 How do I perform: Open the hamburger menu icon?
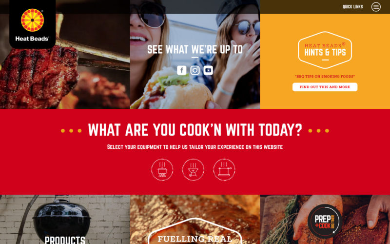pos(376,7)
